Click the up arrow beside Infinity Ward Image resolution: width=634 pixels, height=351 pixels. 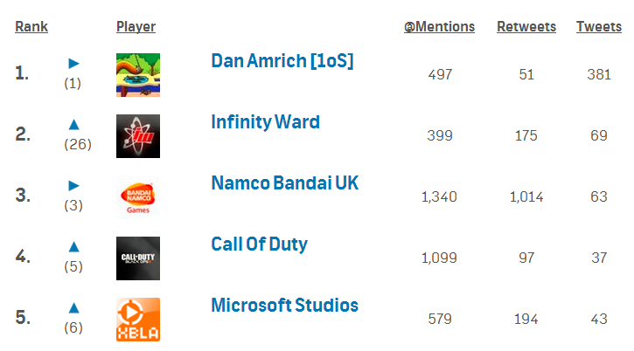click(74, 125)
